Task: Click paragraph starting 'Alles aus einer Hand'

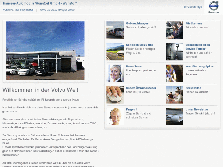Action: [x=49, y=123]
